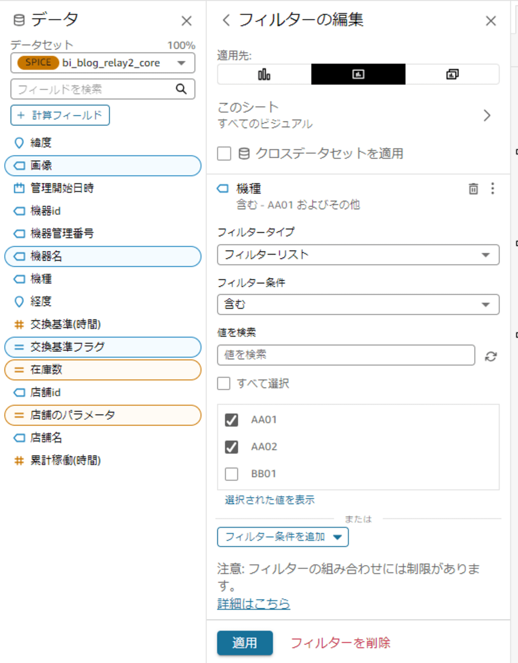The image size is (518, 663).
Task: Select the 機器id field
Action: click(103, 211)
